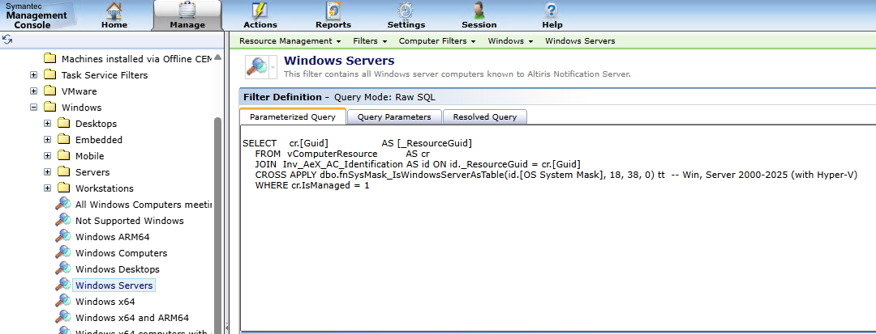Click the Windows folder icon
876x334 pixels.
tap(50, 107)
